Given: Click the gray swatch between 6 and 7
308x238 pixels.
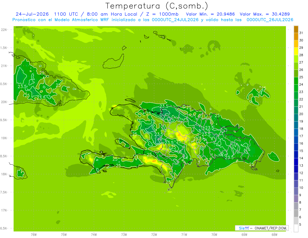Looking at the screenshot, I should (x=296, y=213).
